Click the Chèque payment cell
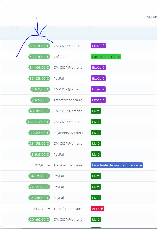 coord(60,57)
